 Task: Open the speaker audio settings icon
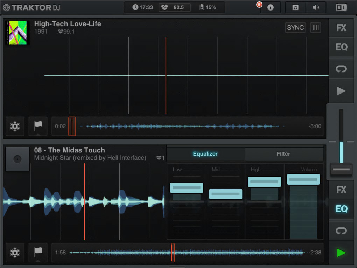[316, 7]
